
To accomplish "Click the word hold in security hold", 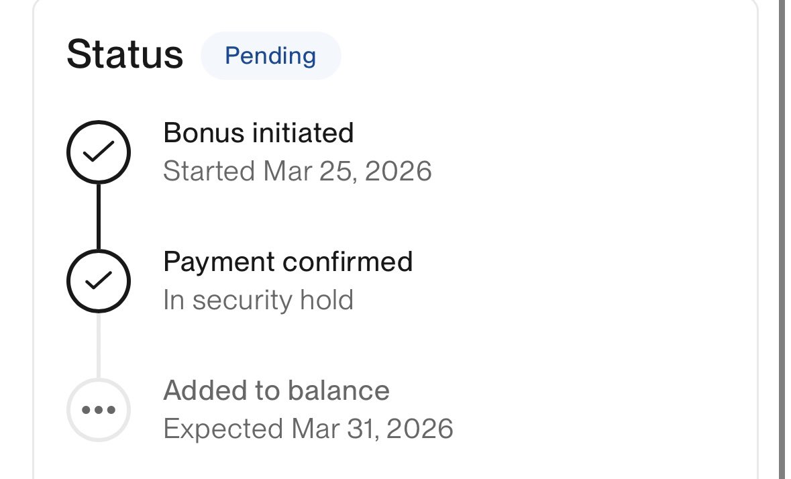I will [328, 300].
